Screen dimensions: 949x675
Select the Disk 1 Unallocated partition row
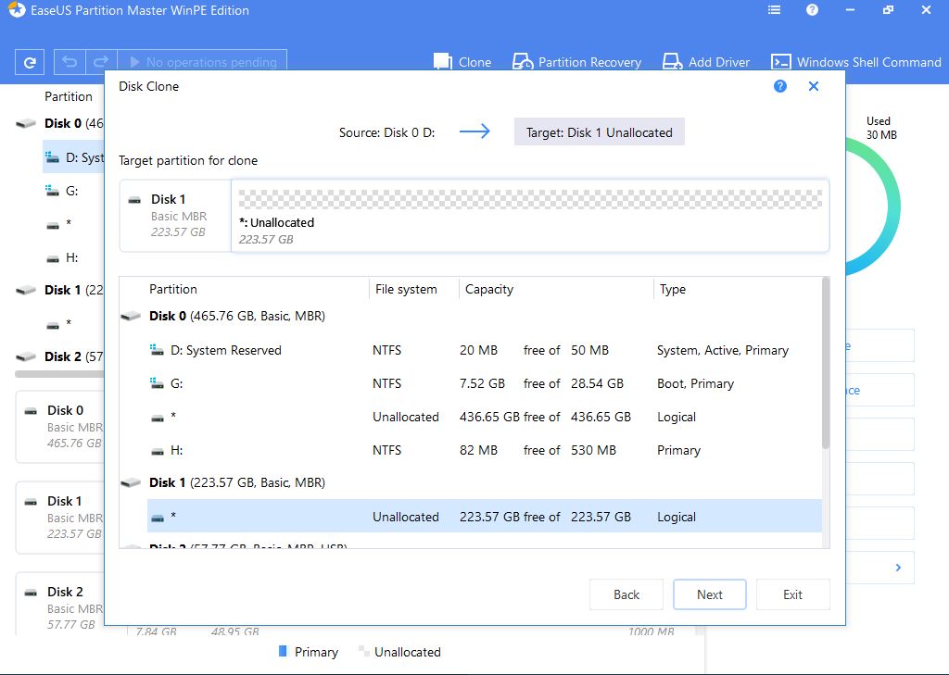pos(484,517)
